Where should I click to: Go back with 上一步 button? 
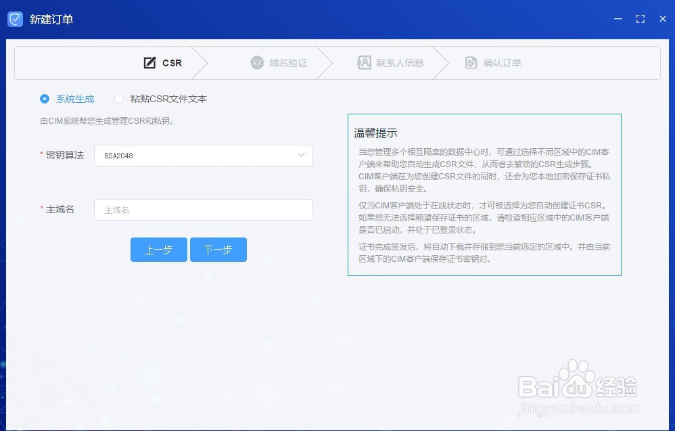point(159,250)
